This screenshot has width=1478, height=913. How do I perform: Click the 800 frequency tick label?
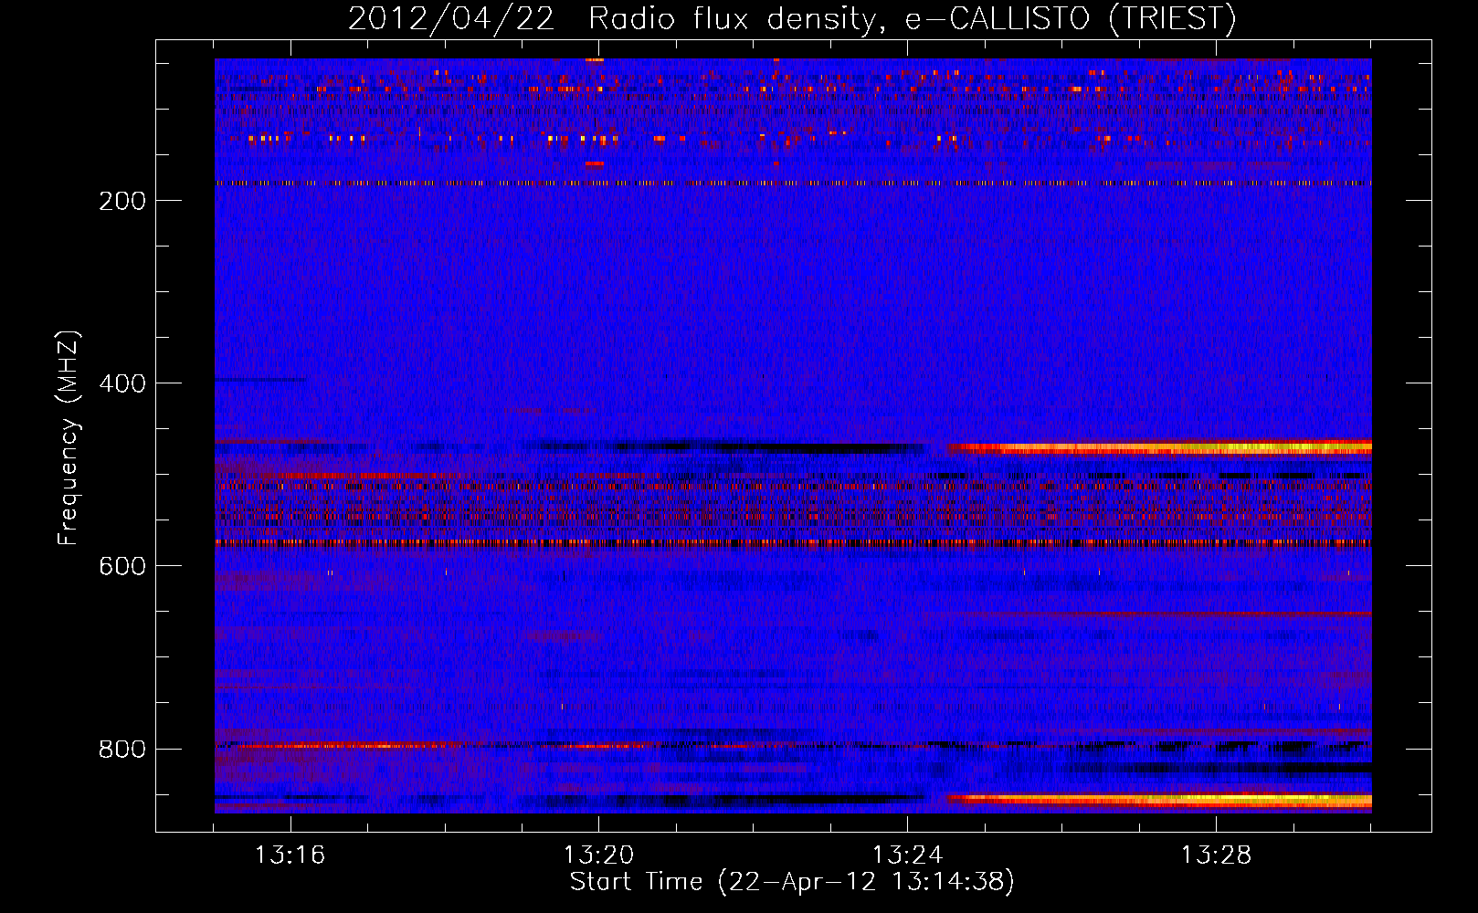coord(122,749)
